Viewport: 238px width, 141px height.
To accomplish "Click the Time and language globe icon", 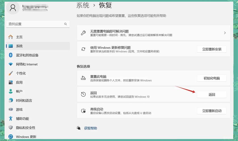I will point(10,100).
